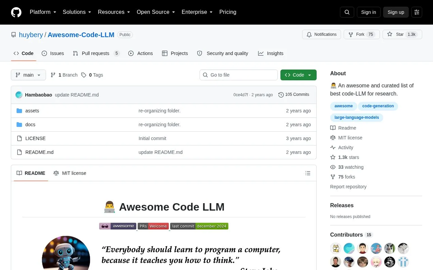Open the Actions tab
Screen dimensions: 433x270
click(x=140, y=53)
